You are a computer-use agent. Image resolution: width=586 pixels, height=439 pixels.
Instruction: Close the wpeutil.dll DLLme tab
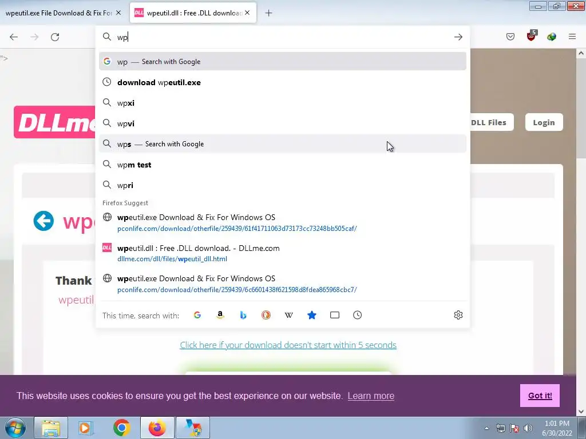click(247, 13)
